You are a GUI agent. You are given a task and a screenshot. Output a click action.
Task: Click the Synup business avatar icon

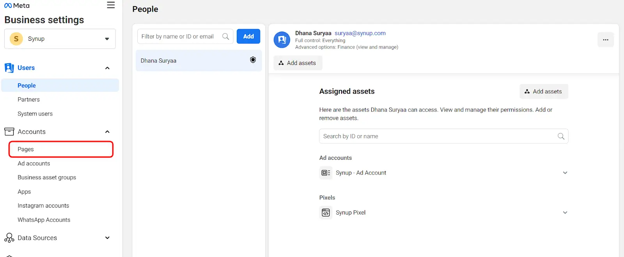(x=16, y=39)
